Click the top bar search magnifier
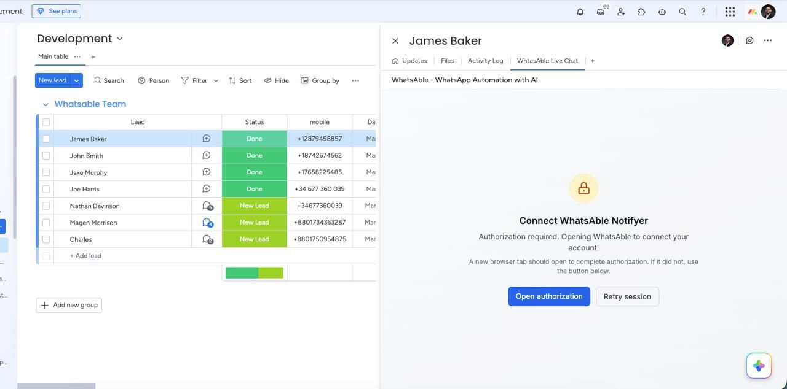 click(x=682, y=12)
